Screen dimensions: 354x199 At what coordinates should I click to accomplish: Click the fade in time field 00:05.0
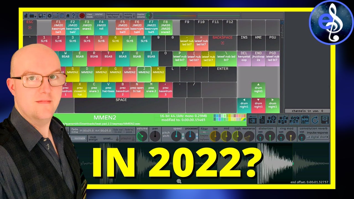[88, 130]
